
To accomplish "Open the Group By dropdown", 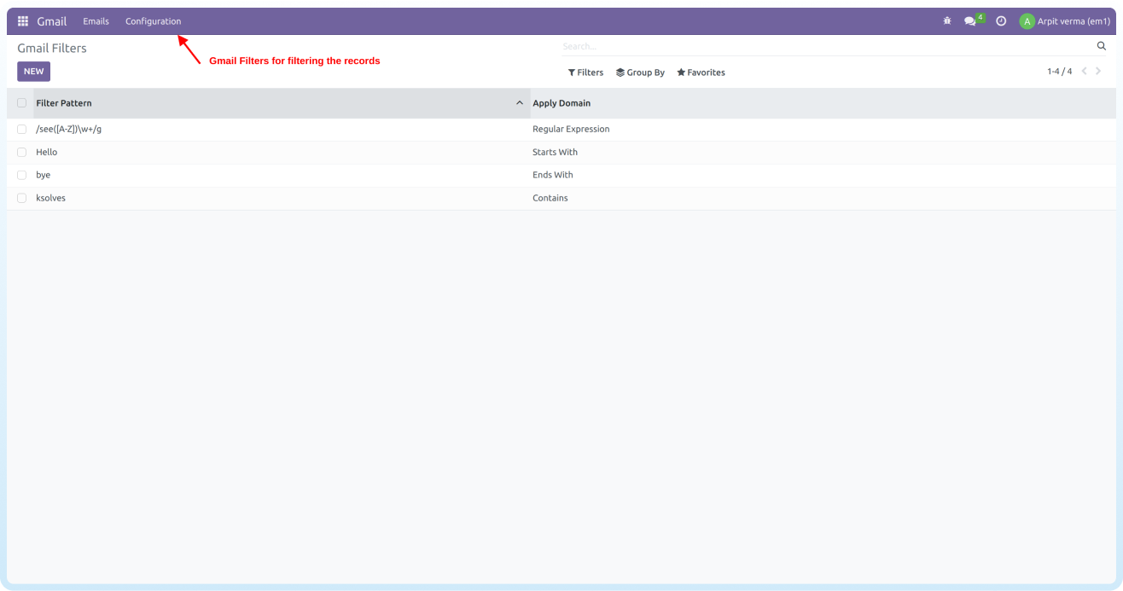I will click(640, 72).
